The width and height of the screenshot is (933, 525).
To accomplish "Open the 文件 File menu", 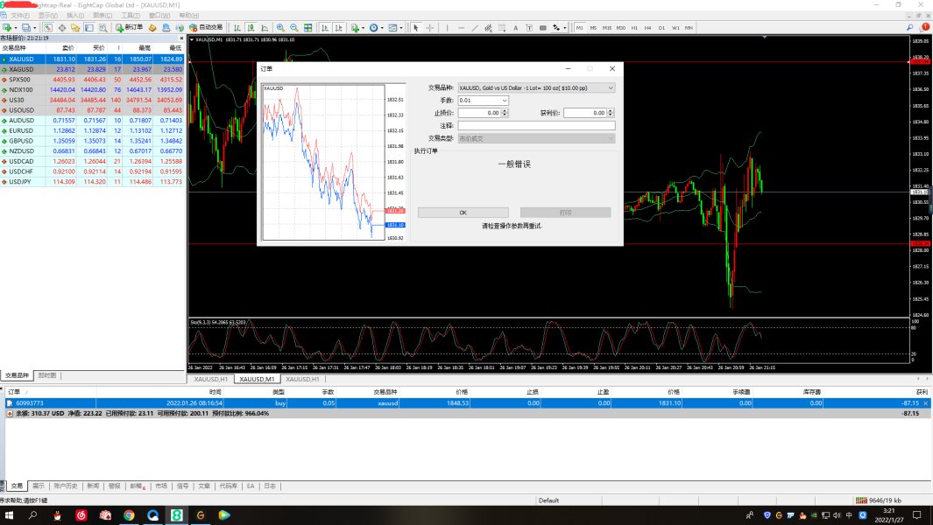I will click(19, 15).
